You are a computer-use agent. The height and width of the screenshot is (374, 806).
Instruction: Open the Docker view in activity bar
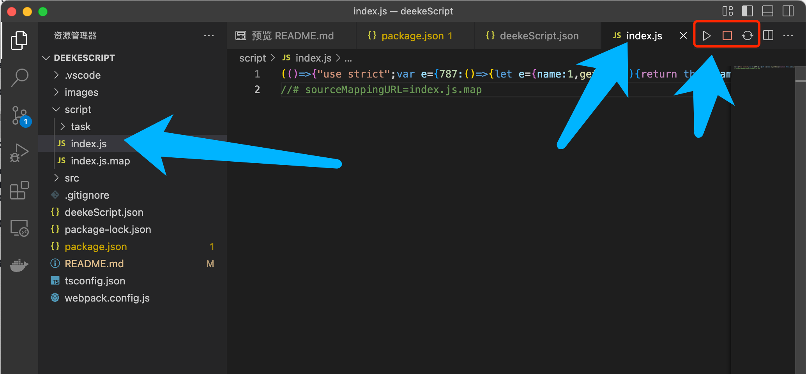point(19,265)
